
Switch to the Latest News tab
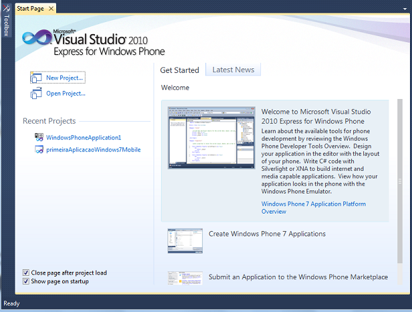tap(233, 70)
